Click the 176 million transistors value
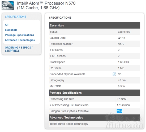 pos(123,105)
